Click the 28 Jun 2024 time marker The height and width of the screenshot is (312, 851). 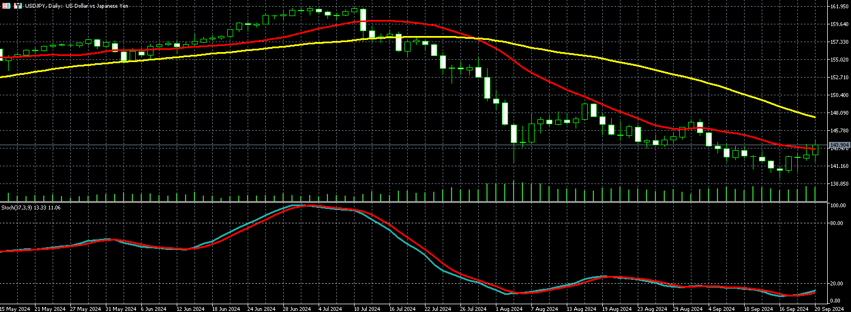pyautogui.click(x=296, y=309)
